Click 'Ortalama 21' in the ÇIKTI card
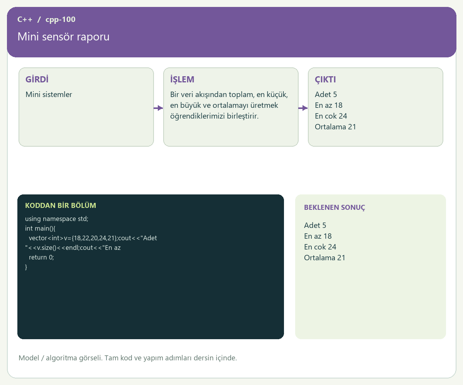This screenshot has height=385, width=463. tap(335, 127)
